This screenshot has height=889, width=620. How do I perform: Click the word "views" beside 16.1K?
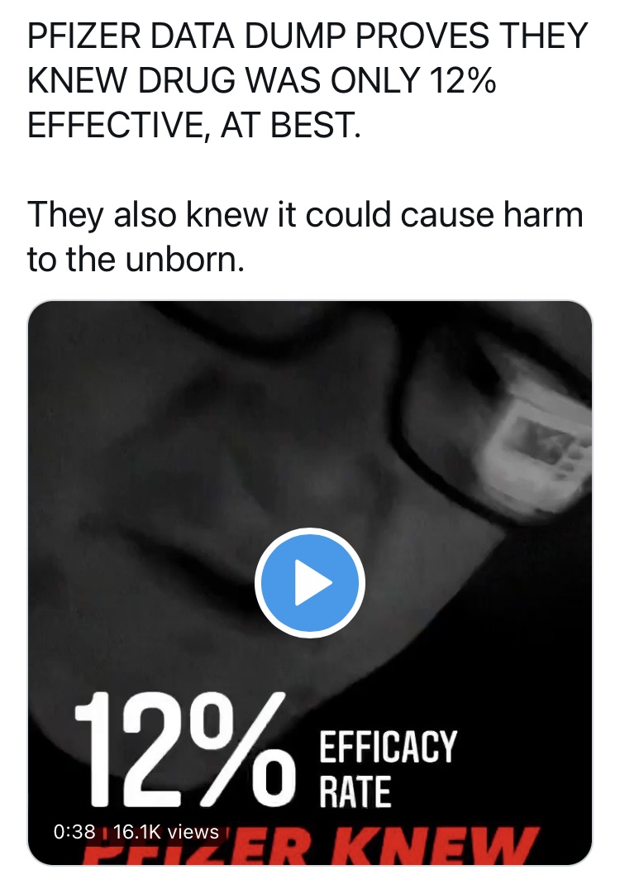point(193,832)
